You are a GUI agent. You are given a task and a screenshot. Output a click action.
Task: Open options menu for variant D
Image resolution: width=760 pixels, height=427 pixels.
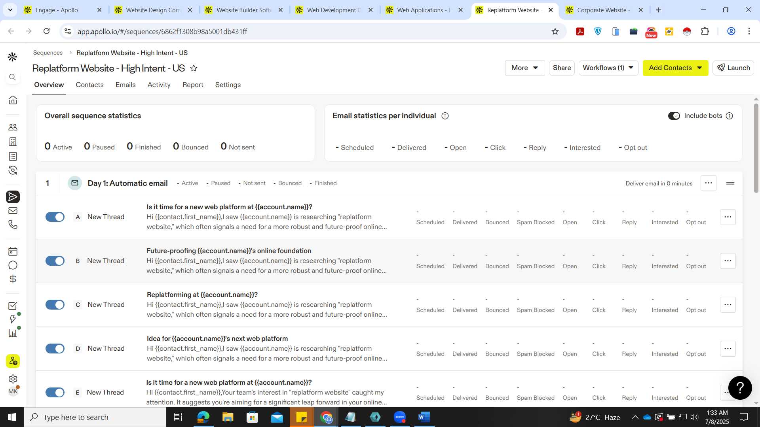[728, 349]
